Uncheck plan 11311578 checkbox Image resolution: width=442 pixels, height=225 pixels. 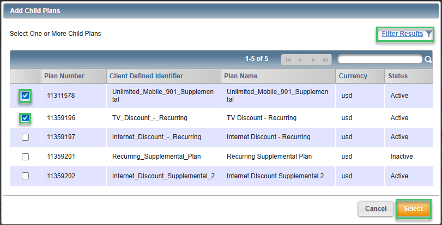(26, 96)
